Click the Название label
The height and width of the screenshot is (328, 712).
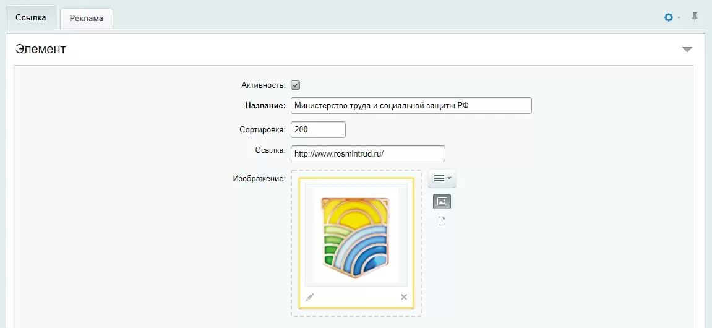[265, 105]
